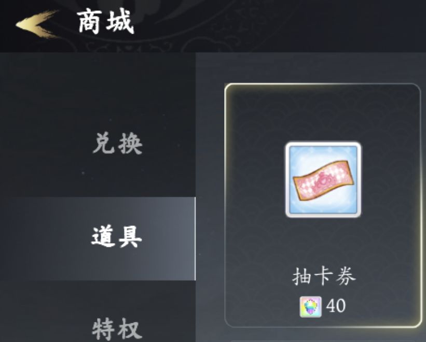The image size is (426, 342).
Task: Click the blue ticket thumbnail frame
Action: point(323,179)
